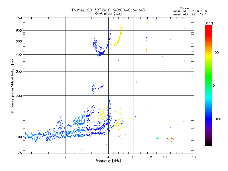Click the colorbar tick label '0'
The image size is (228, 171).
coord(214,85)
